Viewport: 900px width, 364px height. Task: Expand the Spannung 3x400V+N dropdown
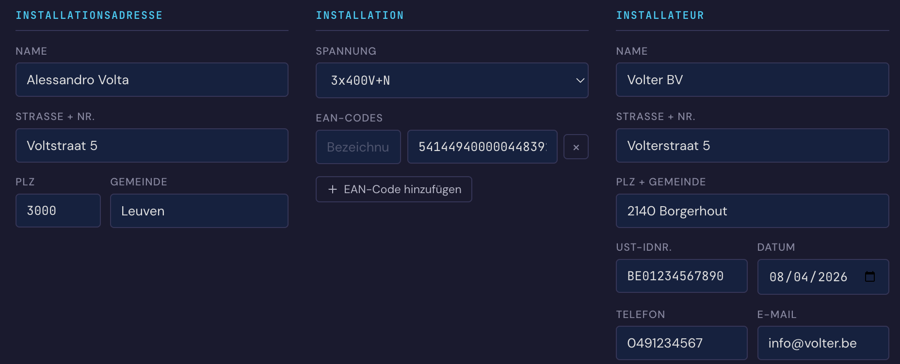[452, 80]
